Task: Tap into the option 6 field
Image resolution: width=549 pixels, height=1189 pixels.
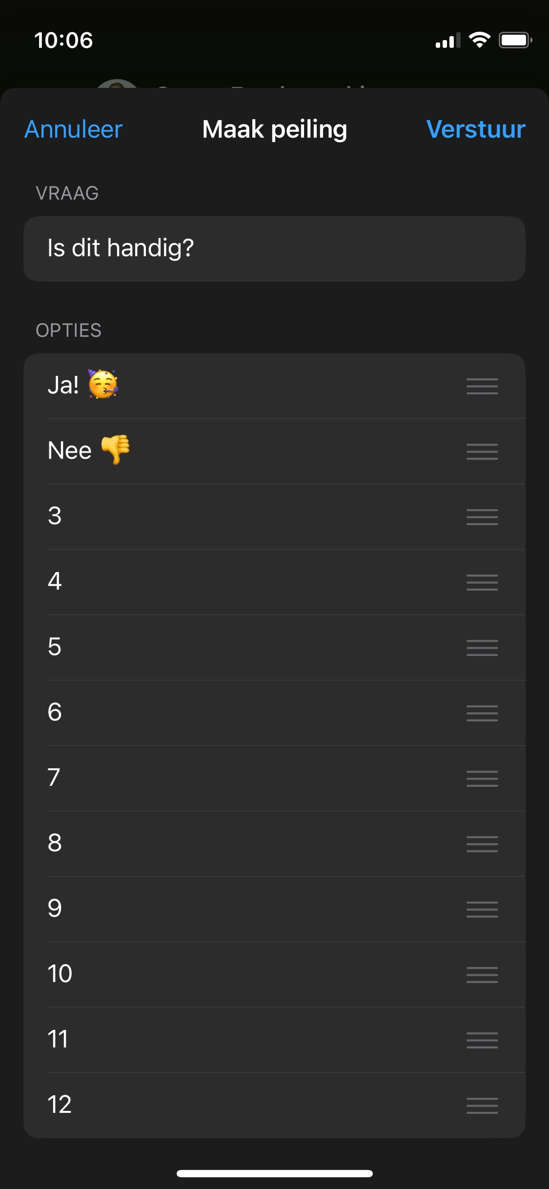Action: (244, 713)
